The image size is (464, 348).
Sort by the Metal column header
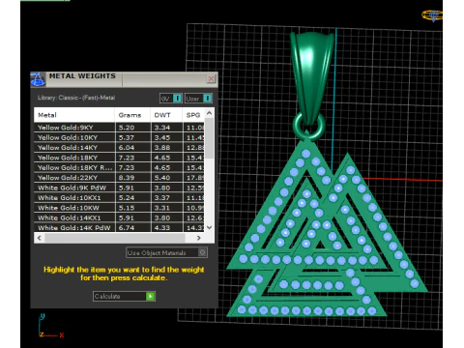point(74,115)
